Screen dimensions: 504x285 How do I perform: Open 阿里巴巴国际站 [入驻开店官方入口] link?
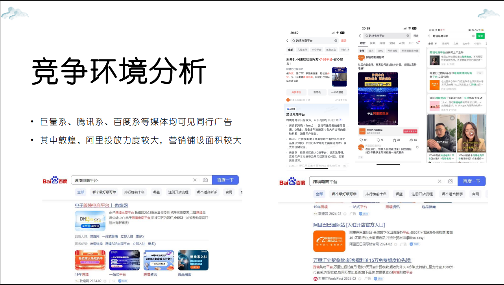(x=349, y=225)
